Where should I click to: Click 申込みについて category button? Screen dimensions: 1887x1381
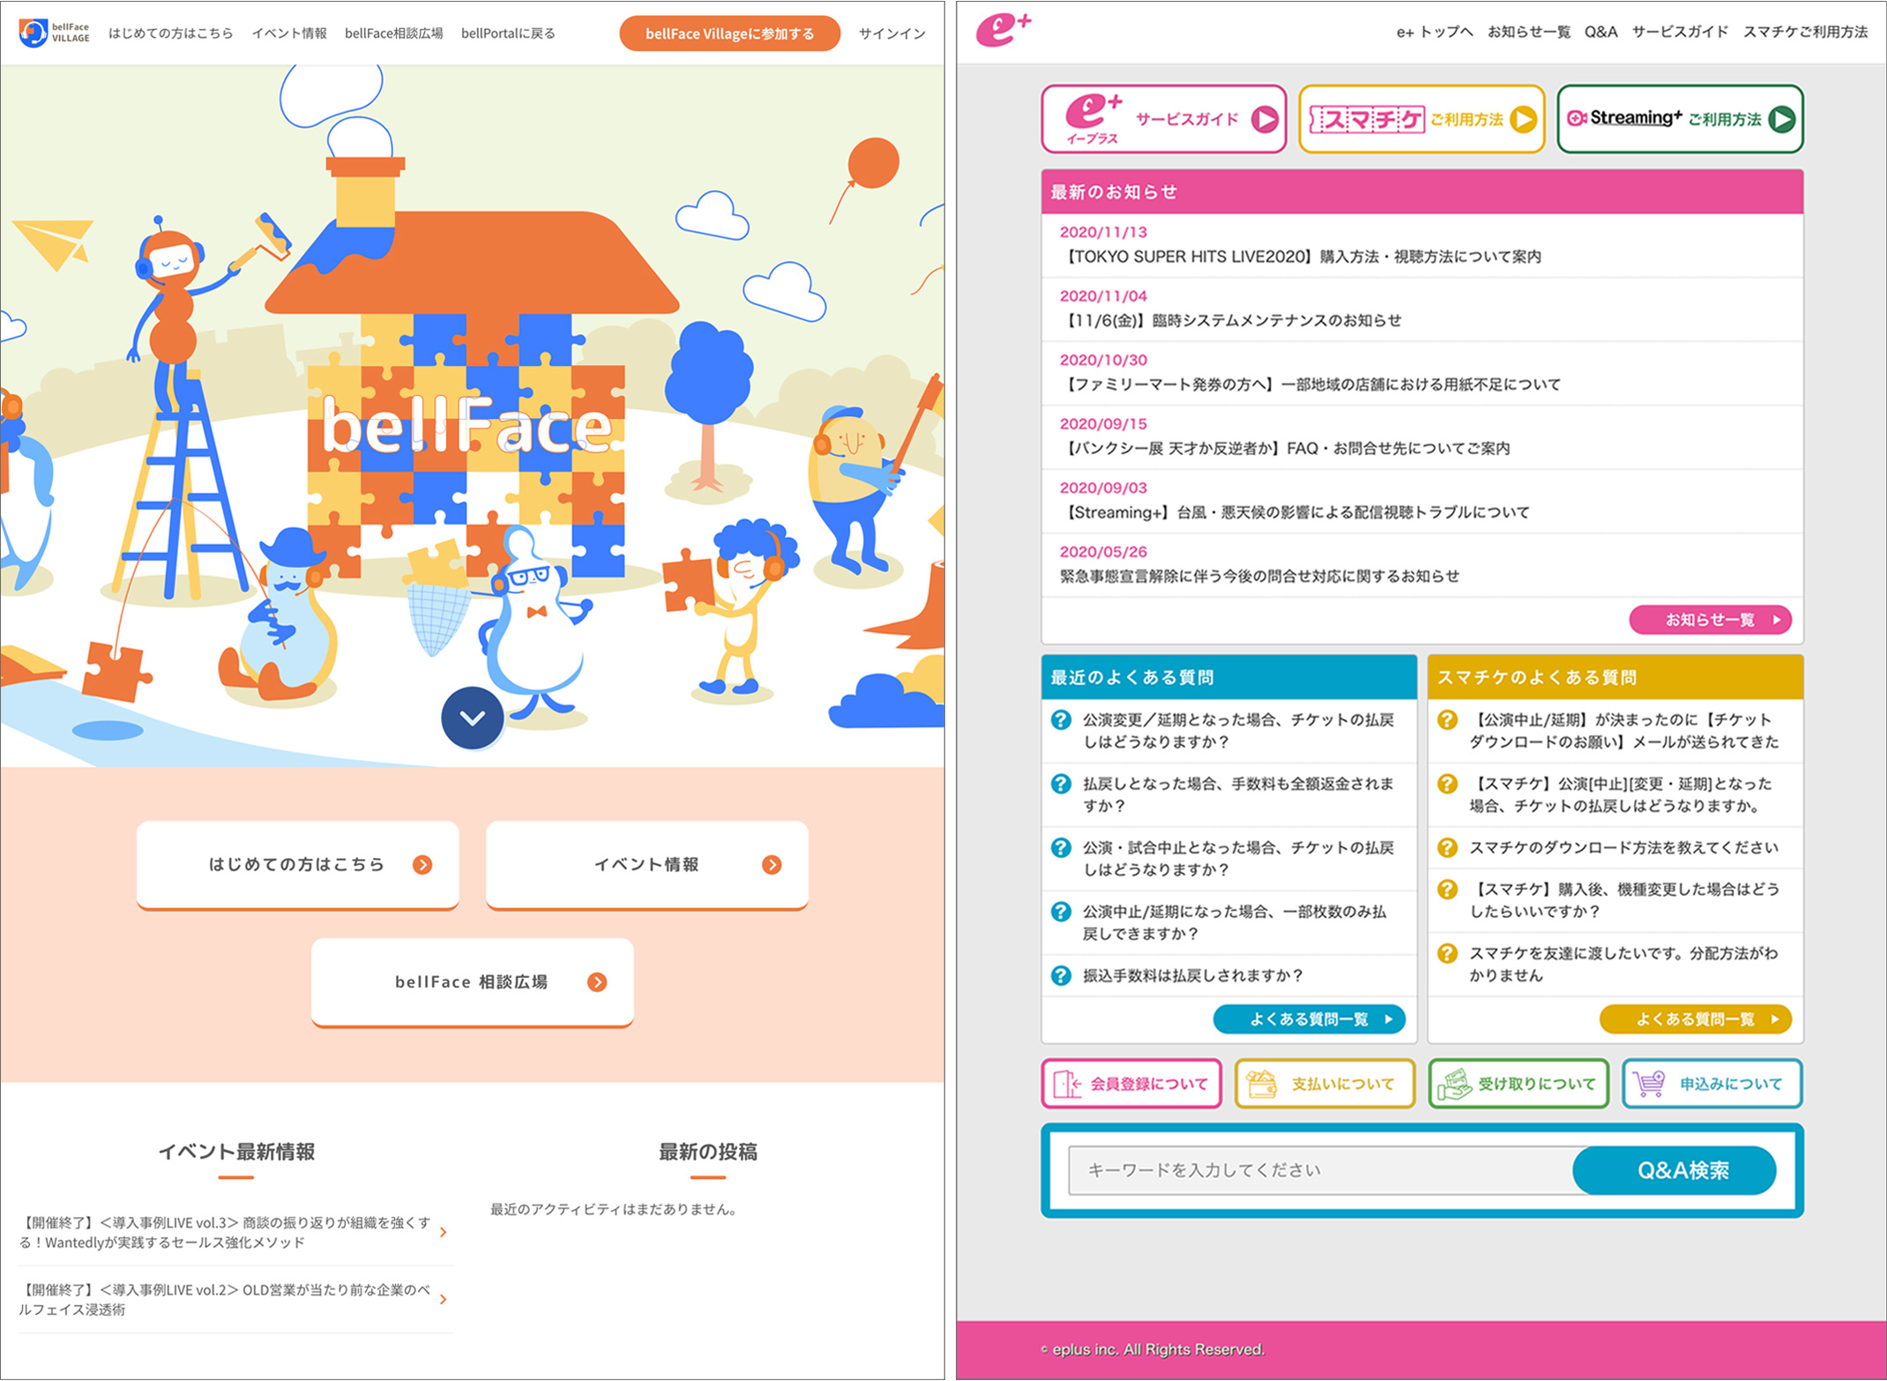(1712, 1084)
